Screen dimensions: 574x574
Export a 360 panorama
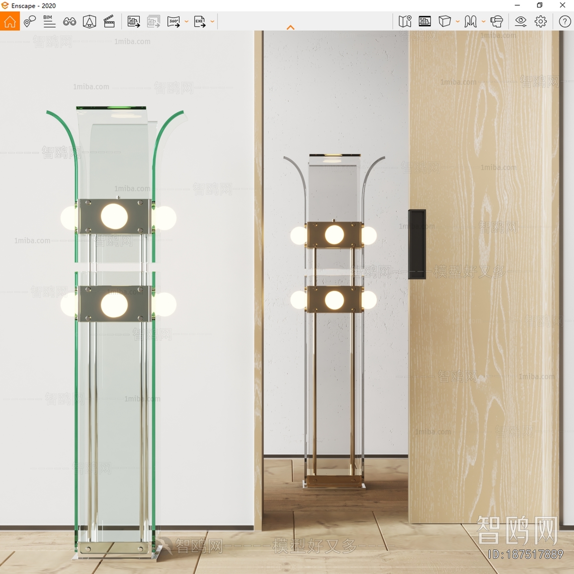[174, 22]
